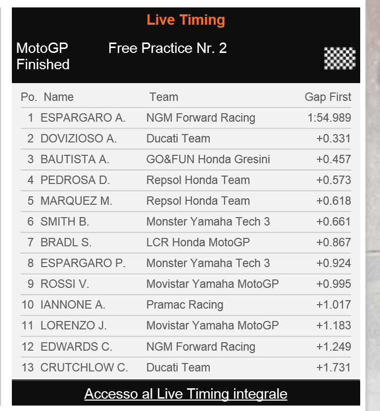Select the ESPARGARO A. row
Image resolution: width=380 pixels, height=411 pixels.
[83, 118]
